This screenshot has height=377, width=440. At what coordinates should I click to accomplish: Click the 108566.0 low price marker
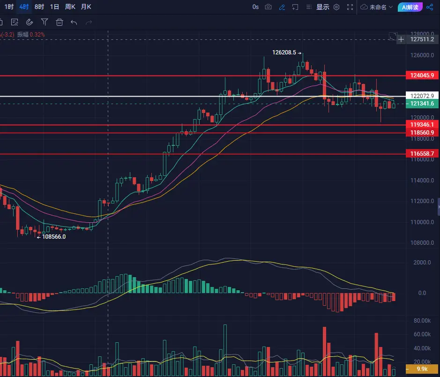tap(52, 237)
